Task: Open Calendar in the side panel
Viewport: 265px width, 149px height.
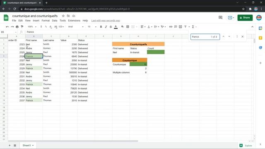Action: click(x=260, y=29)
